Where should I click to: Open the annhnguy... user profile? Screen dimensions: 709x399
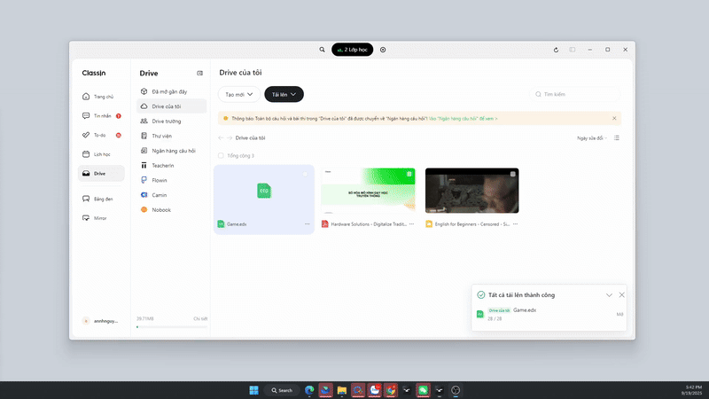coord(100,321)
